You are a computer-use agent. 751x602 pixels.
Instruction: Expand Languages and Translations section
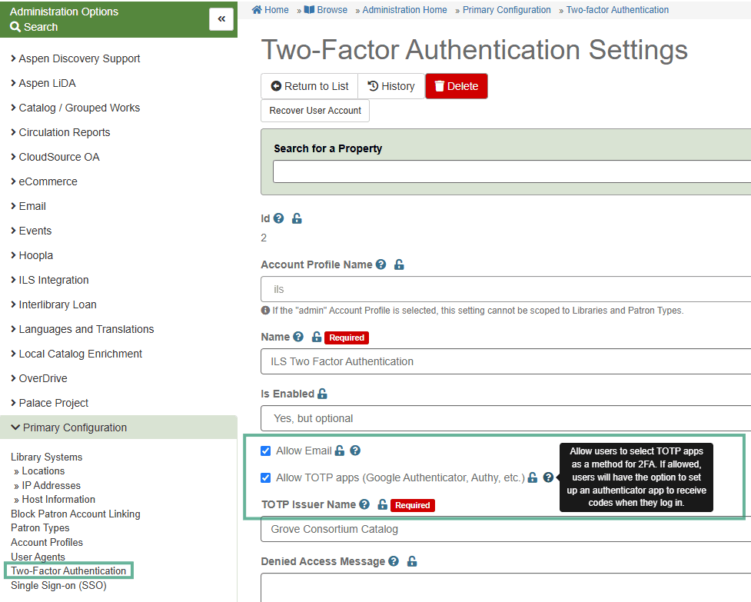pos(82,329)
